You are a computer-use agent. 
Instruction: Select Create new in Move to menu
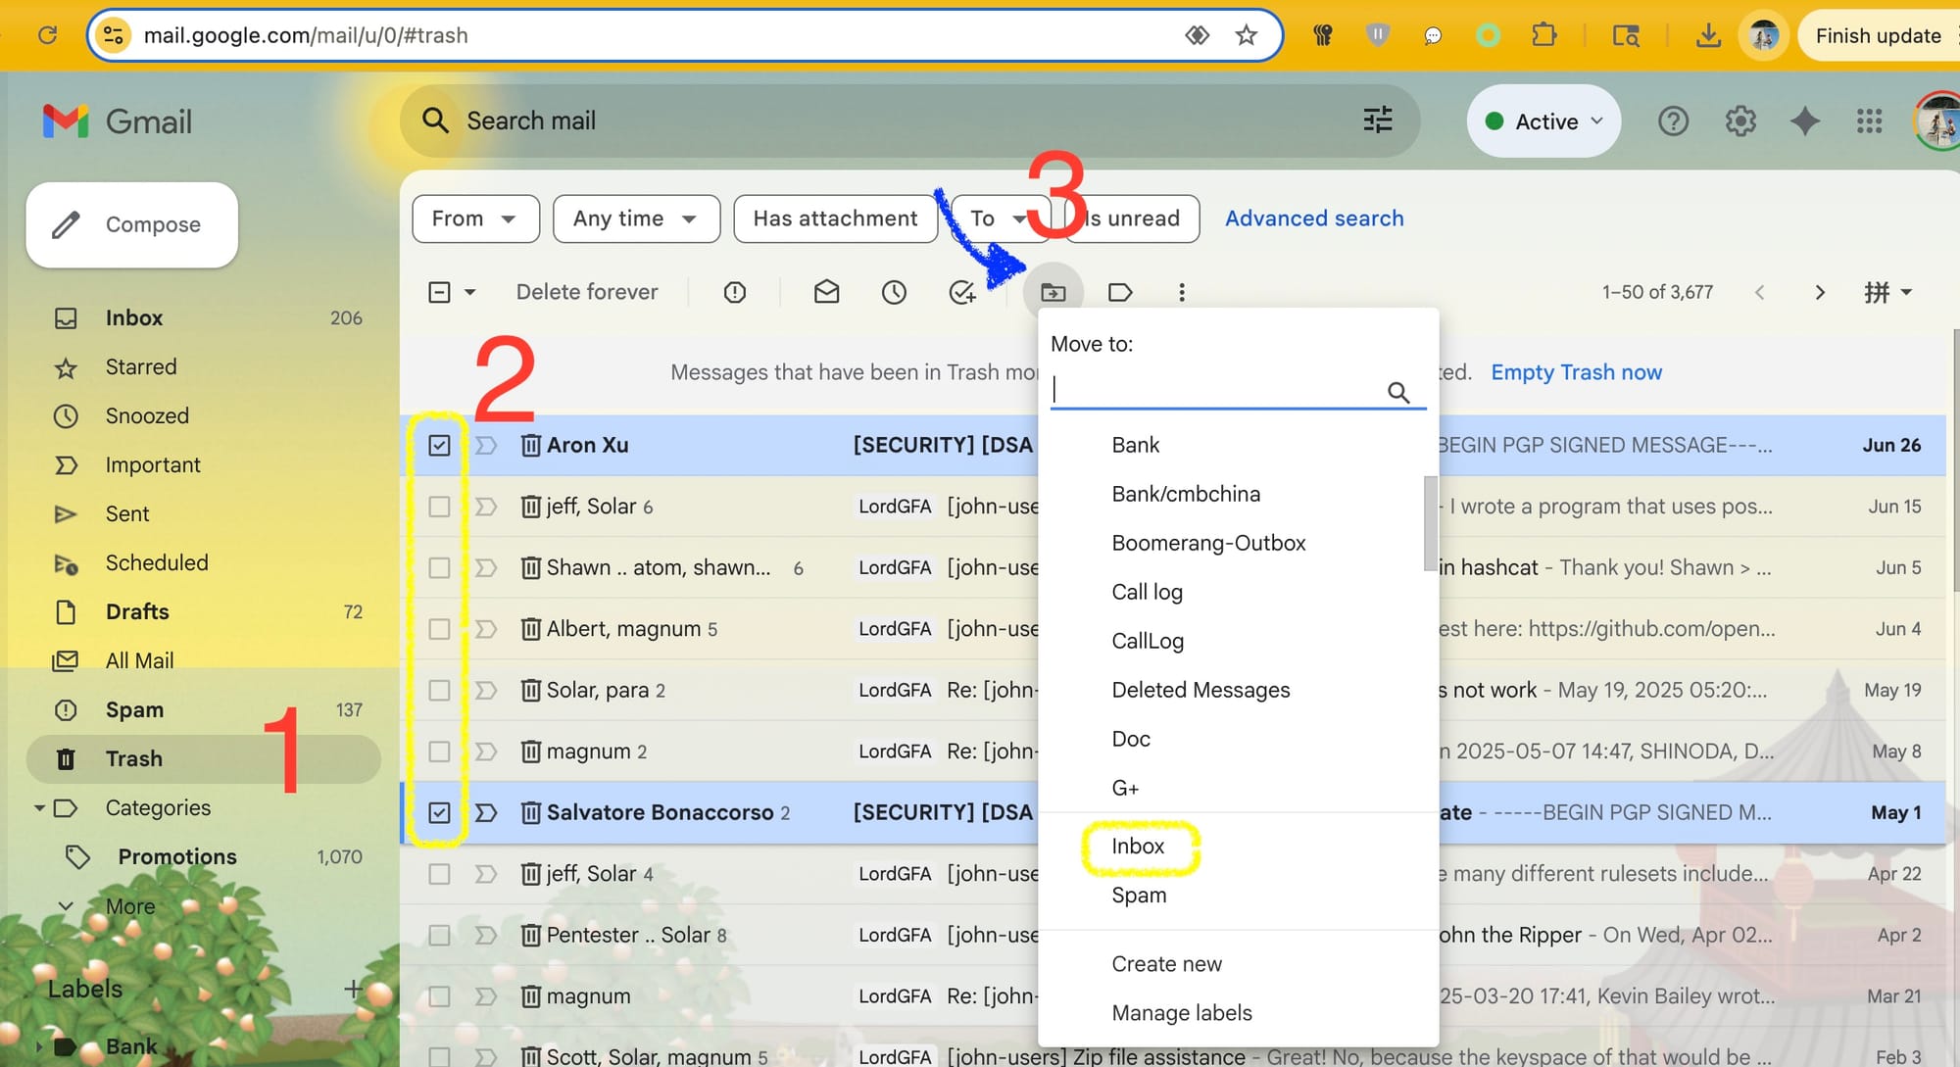tap(1166, 964)
